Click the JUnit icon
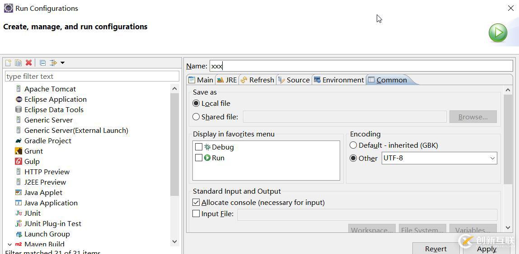The height and width of the screenshot is (254, 519). (x=19, y=213)
